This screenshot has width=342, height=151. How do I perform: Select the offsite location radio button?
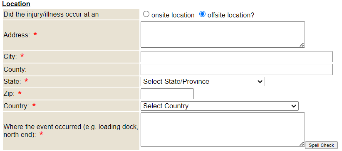202,15
